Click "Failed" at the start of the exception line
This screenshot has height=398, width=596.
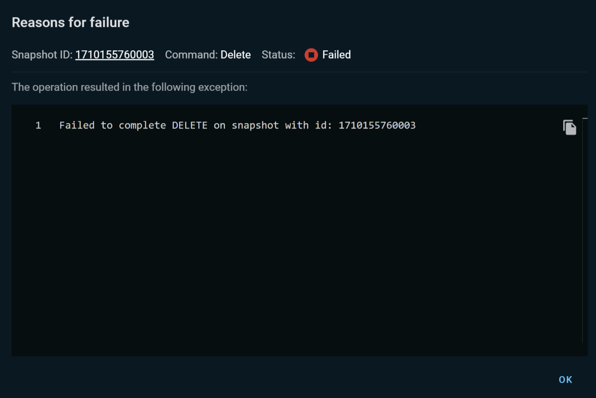click(77, 125)
